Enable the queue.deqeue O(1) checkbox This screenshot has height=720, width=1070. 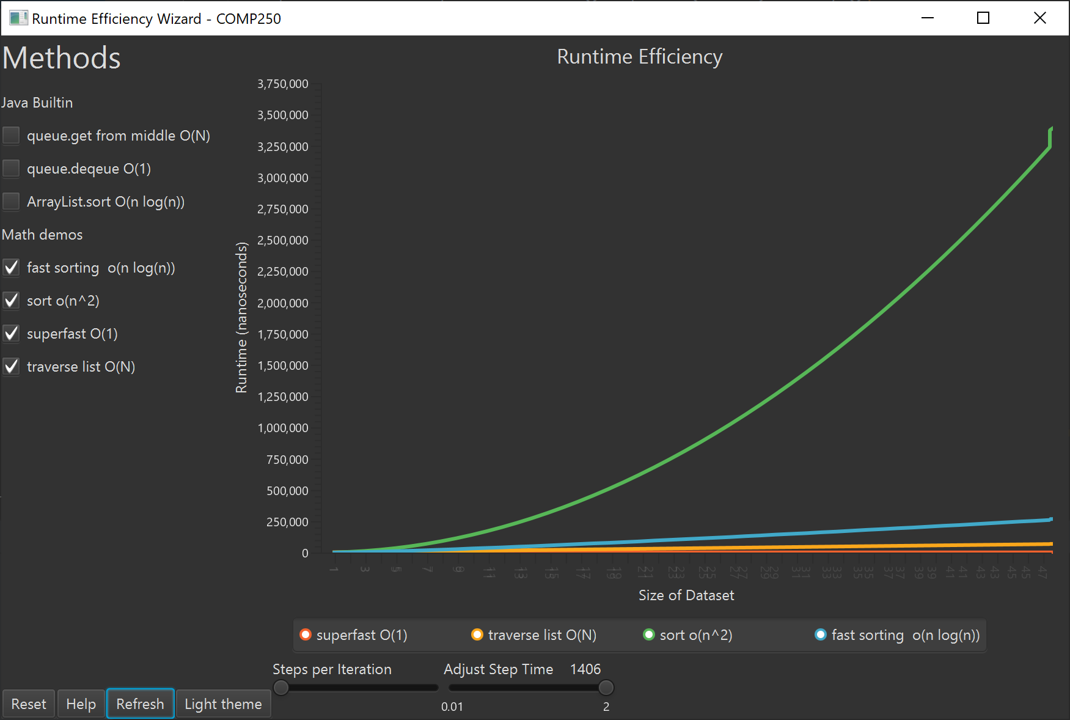point(11,168)
